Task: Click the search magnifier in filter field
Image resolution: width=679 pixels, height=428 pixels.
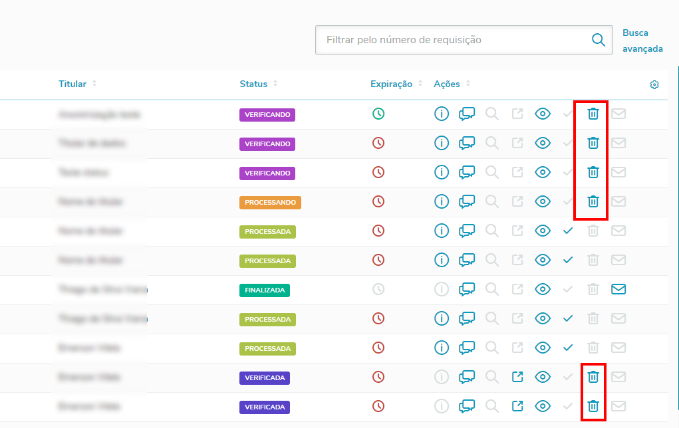Action: (599, 40)
